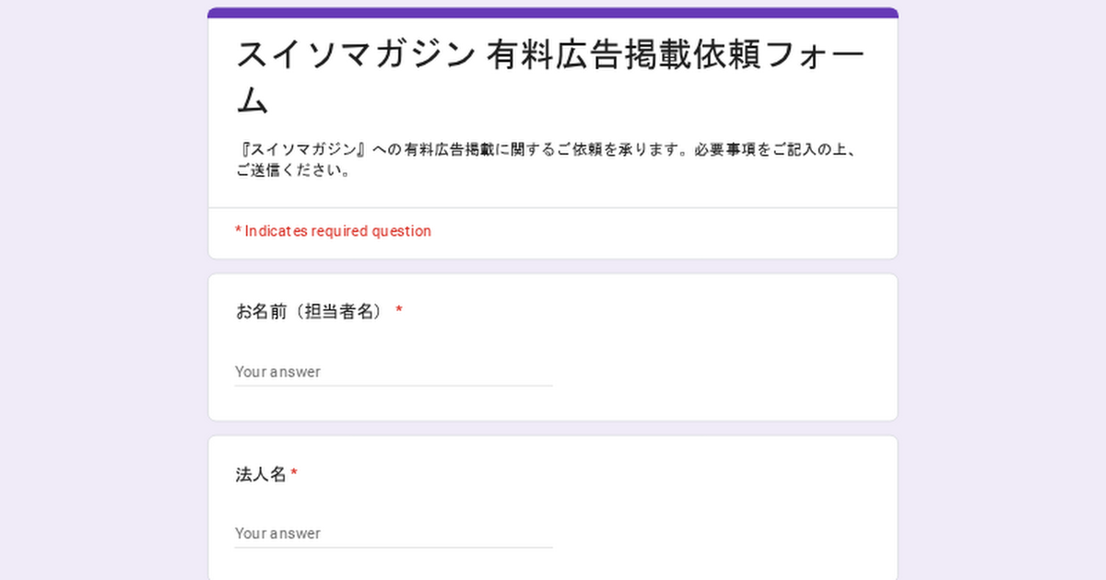1106x580 pixels.
Task: Click the red asterisk beside お名前（担当者名）
Action: tap(399, 311)
